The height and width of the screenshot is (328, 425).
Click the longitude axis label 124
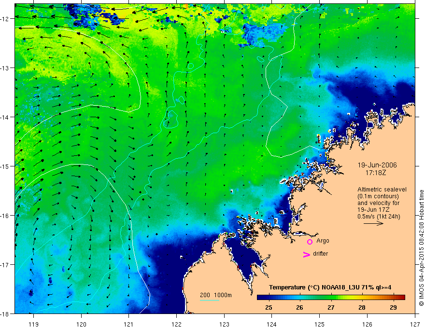point(272,324)
